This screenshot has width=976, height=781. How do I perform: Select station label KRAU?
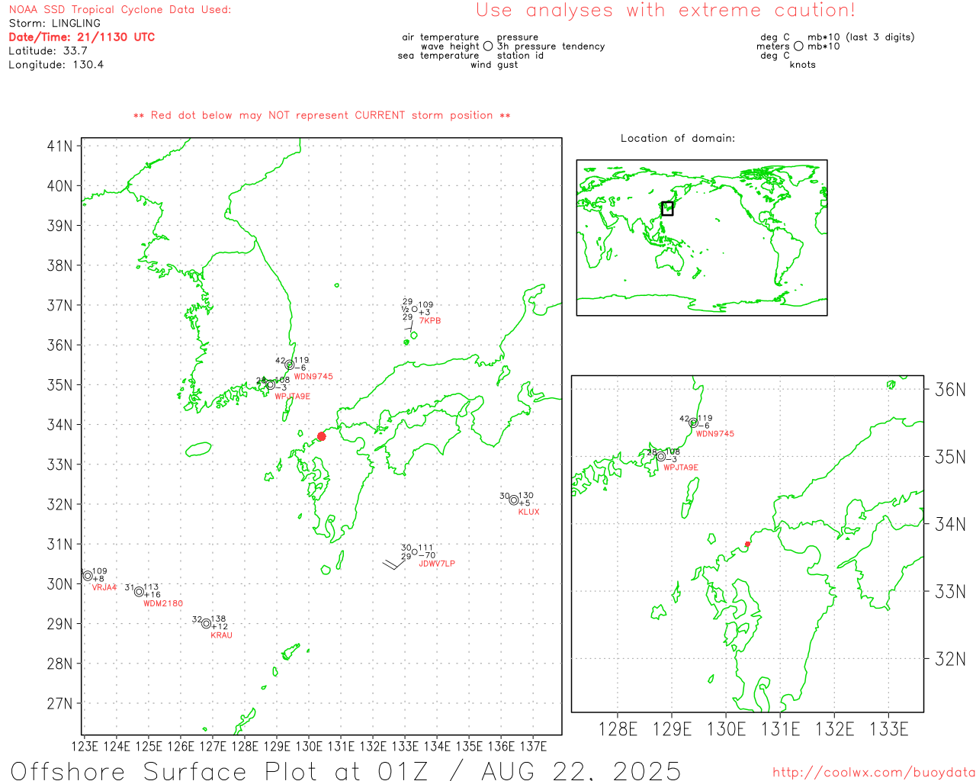(x=221, y=635)
